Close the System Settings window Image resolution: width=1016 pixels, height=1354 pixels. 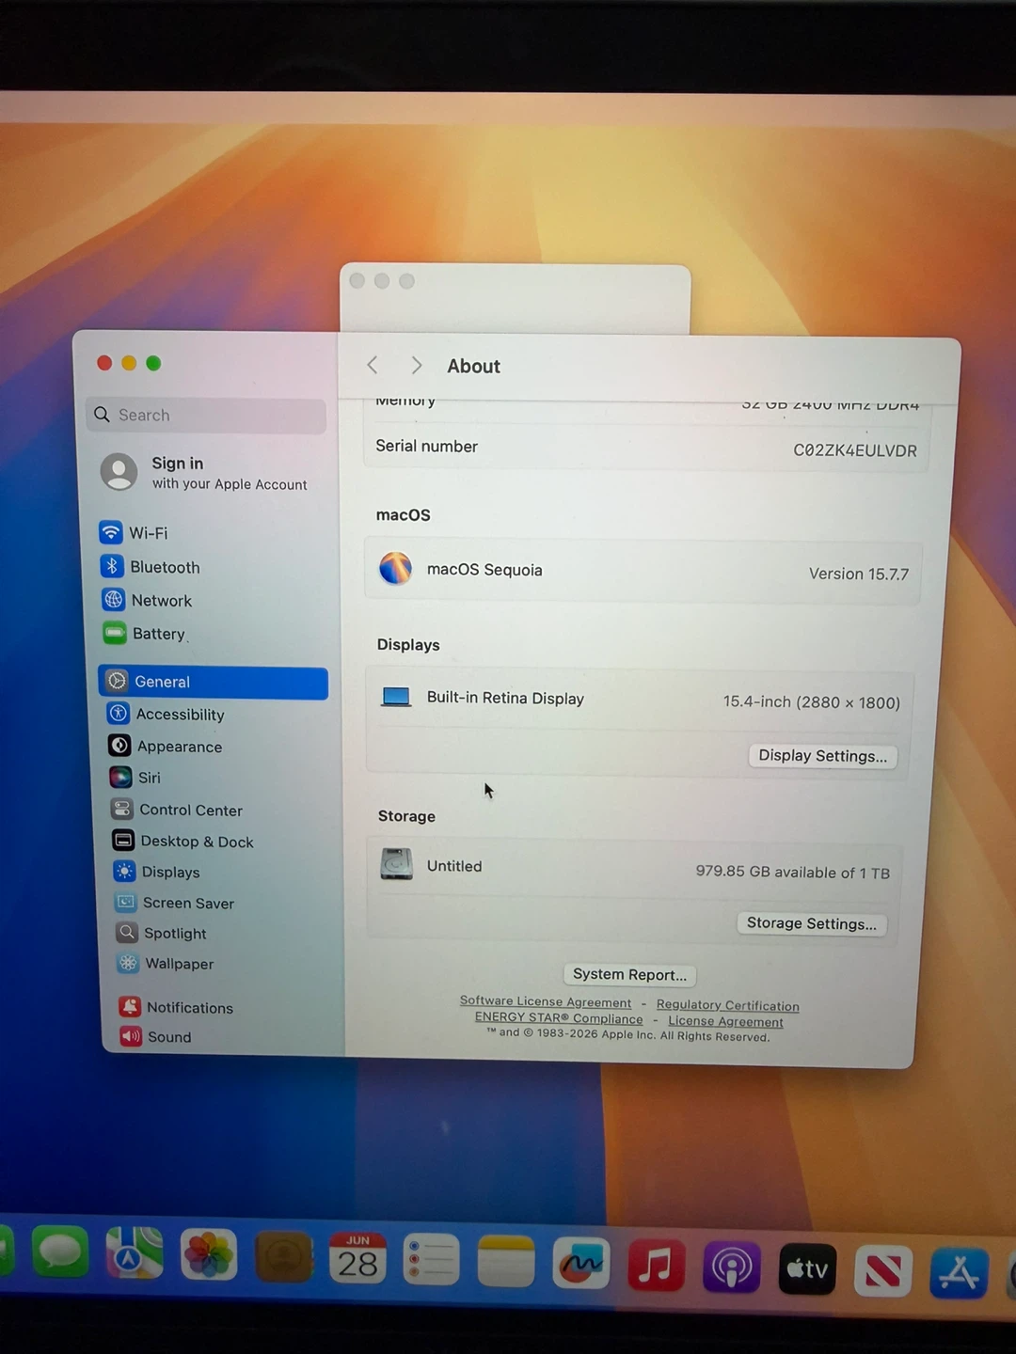[x=104, y=363]
